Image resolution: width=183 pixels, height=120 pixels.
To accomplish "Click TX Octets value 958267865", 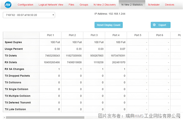I will (97, 55).
